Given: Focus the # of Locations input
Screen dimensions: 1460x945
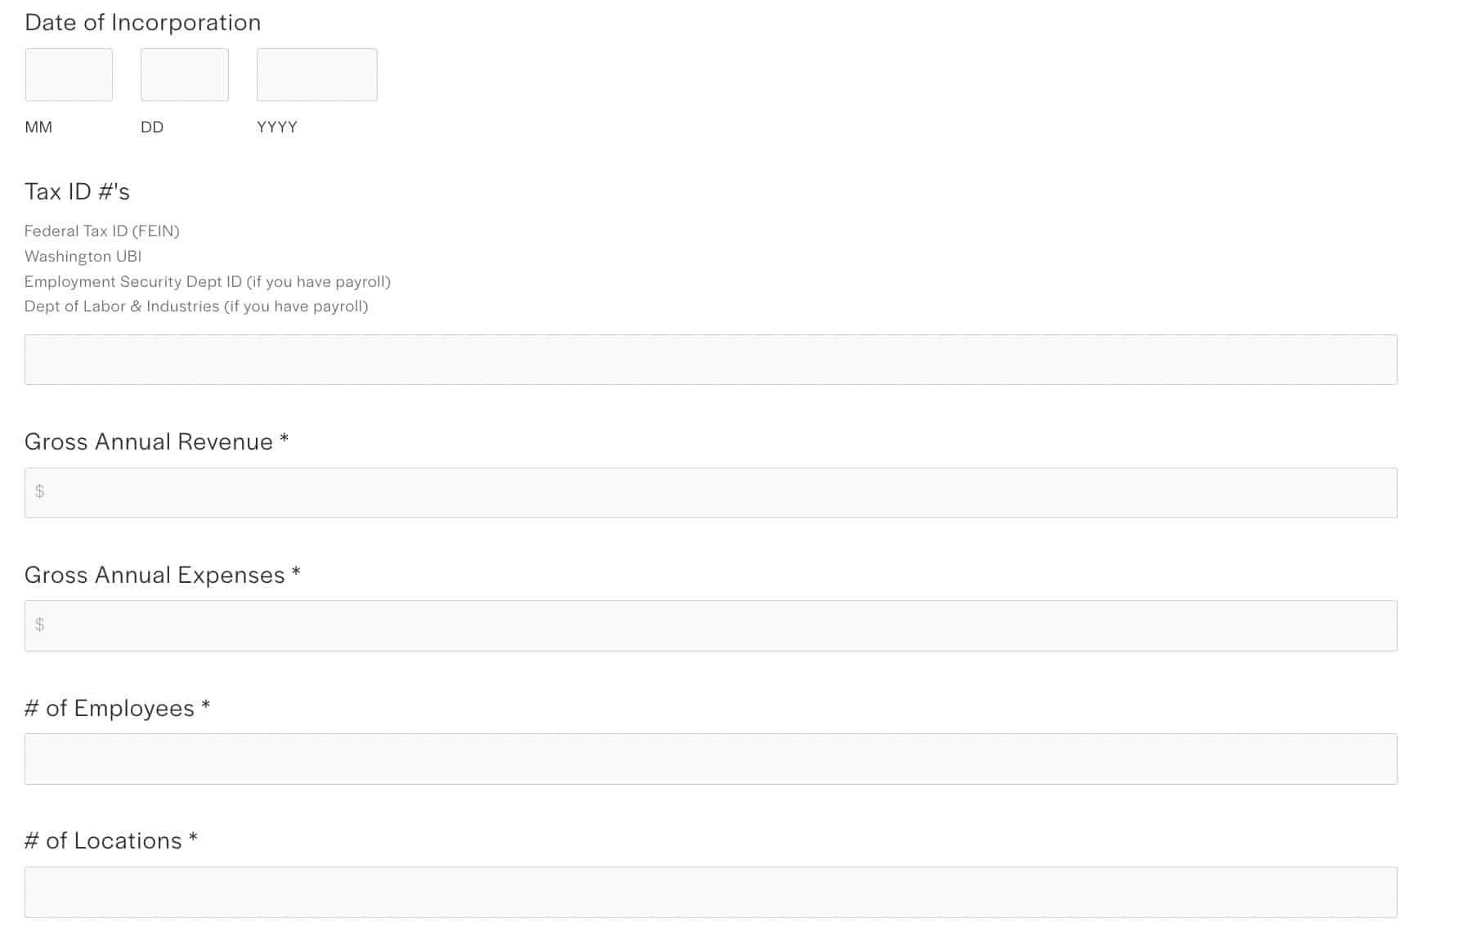Looking at the screenshot, I should (x=710, y=892).
